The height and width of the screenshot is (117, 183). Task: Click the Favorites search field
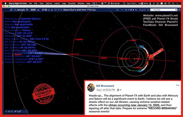164,10
